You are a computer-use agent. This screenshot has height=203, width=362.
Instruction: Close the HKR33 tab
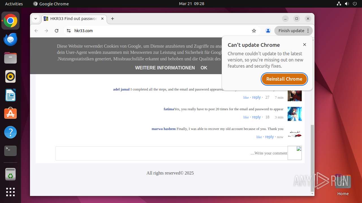[102, 19]
